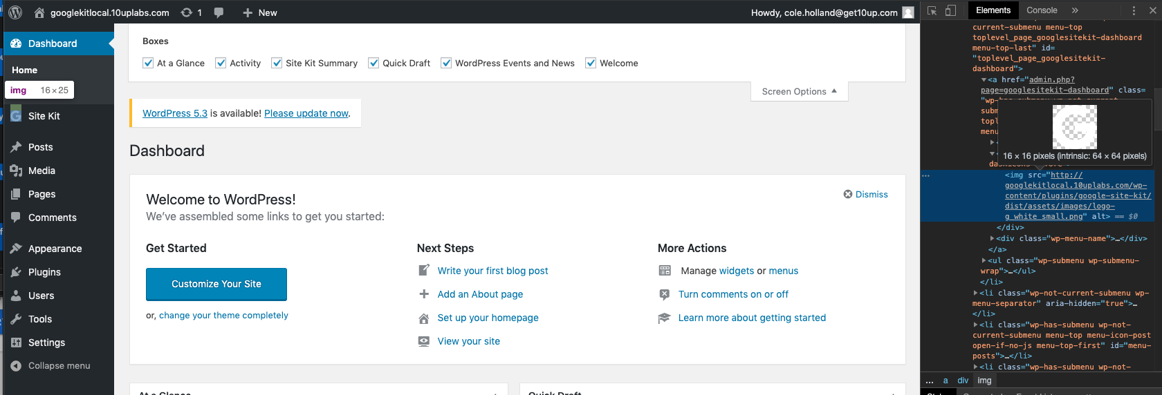Viewport: 1162px width, 395px height.
Task: Click the Tools wrench icon
Action: (x=16, y=319)
